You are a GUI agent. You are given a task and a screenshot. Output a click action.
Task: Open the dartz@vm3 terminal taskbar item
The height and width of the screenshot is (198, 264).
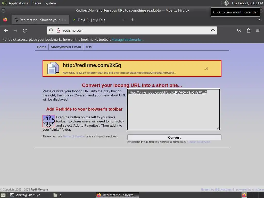pos(25,195)
